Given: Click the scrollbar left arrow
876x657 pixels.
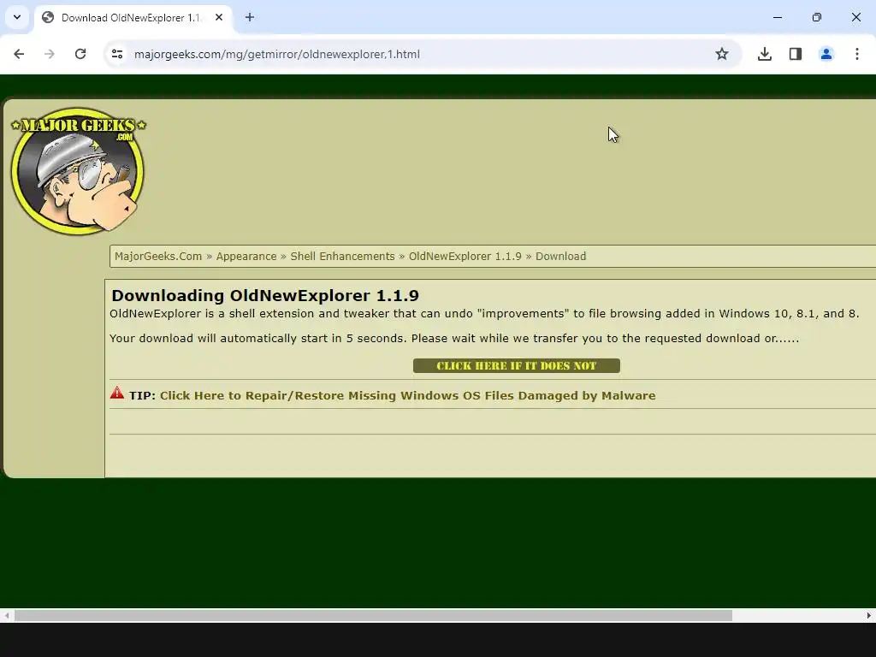Looking at the screenshot, I should click(6, 616).
